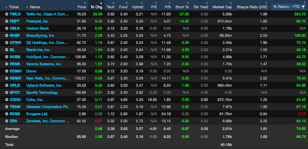Screen dimensions: 308x149
Task: Sort by the P/S column header
Action: click(168, 7)
